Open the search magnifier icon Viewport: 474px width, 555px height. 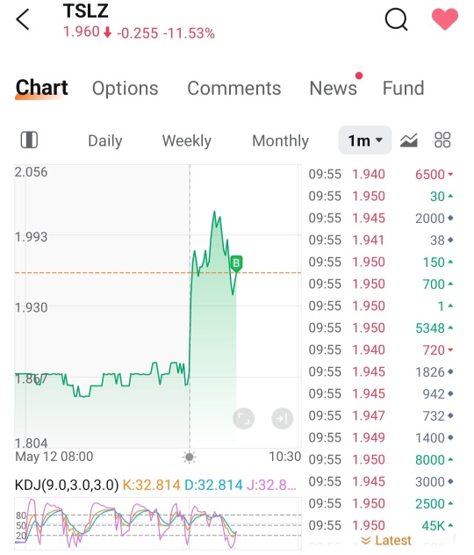(x=396, y=19)
